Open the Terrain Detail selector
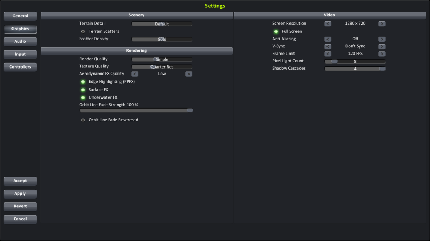The width and height of the screenshot is (430, 241). click(x=162, y=24)
